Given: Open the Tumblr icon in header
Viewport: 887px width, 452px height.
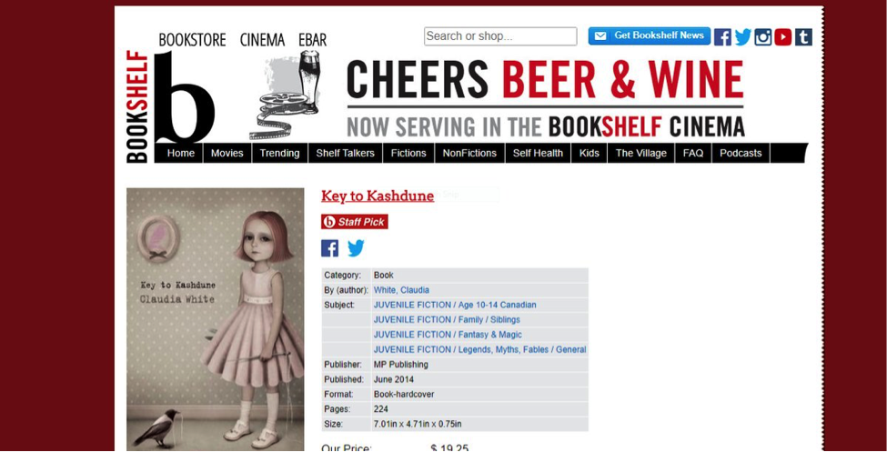Looking at the screenshot, I should tap(803, 37).
